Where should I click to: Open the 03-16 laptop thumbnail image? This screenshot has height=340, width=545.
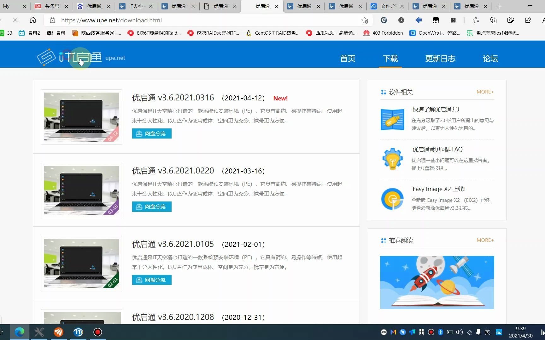pos(81,190)
